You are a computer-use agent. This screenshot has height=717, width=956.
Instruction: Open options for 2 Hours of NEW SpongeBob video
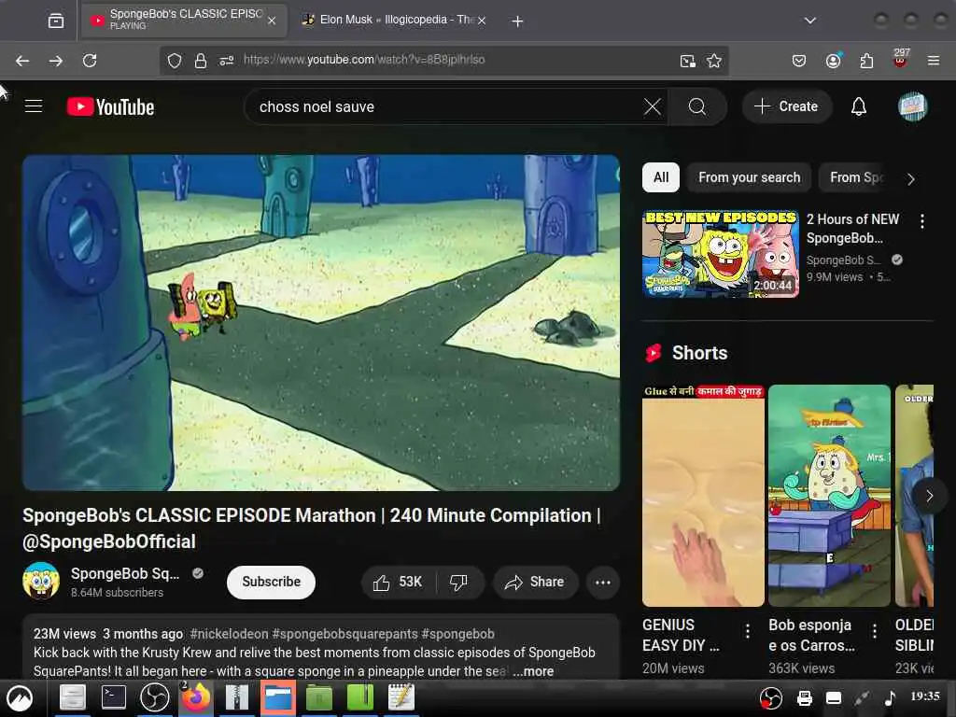921,221
